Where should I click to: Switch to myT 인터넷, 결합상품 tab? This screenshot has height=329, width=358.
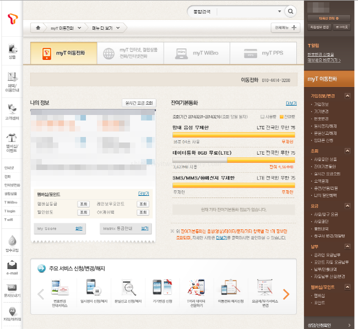tap(131, 53)
